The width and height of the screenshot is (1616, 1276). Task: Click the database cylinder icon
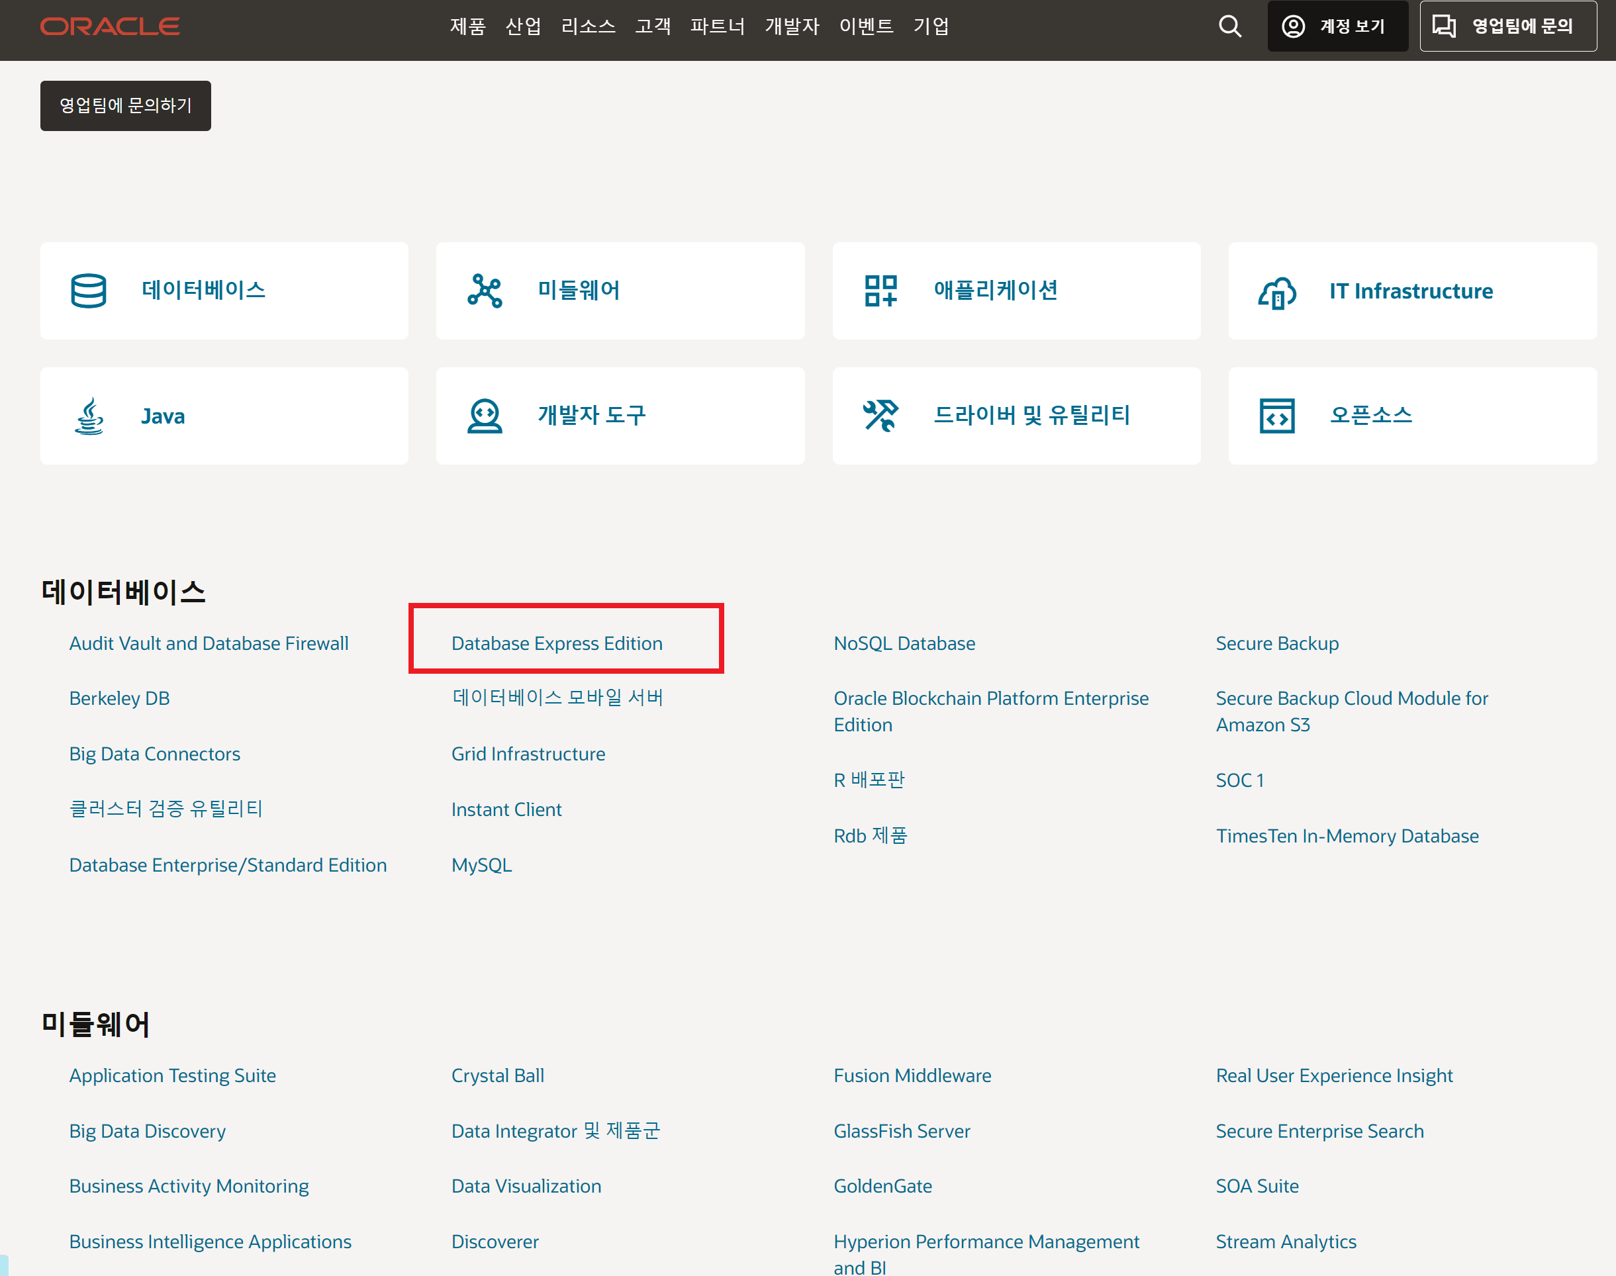point(88,291)
